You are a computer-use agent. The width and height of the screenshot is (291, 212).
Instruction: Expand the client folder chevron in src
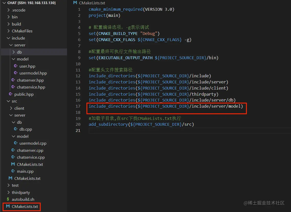pyautogui.click(x=11, y=108)
